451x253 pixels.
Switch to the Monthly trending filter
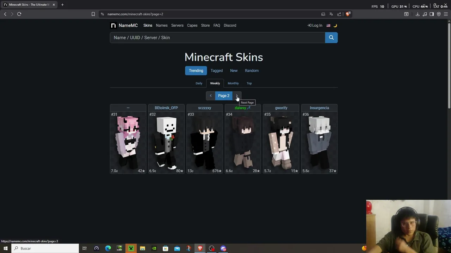[x=233, y=83]
